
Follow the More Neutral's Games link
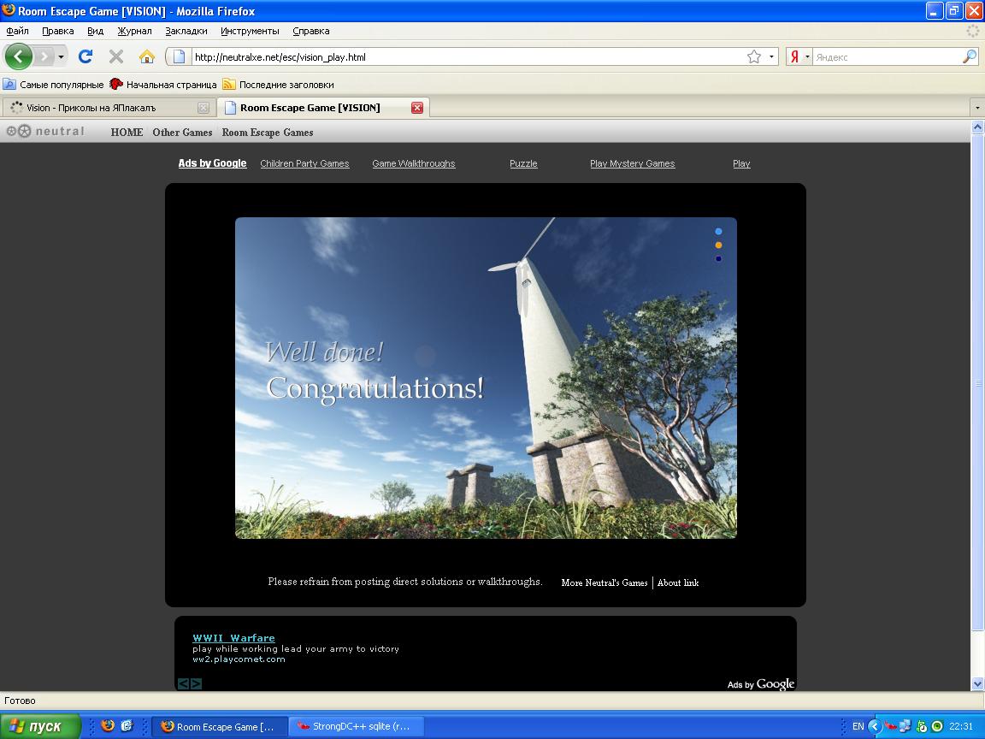click(605, 582)
